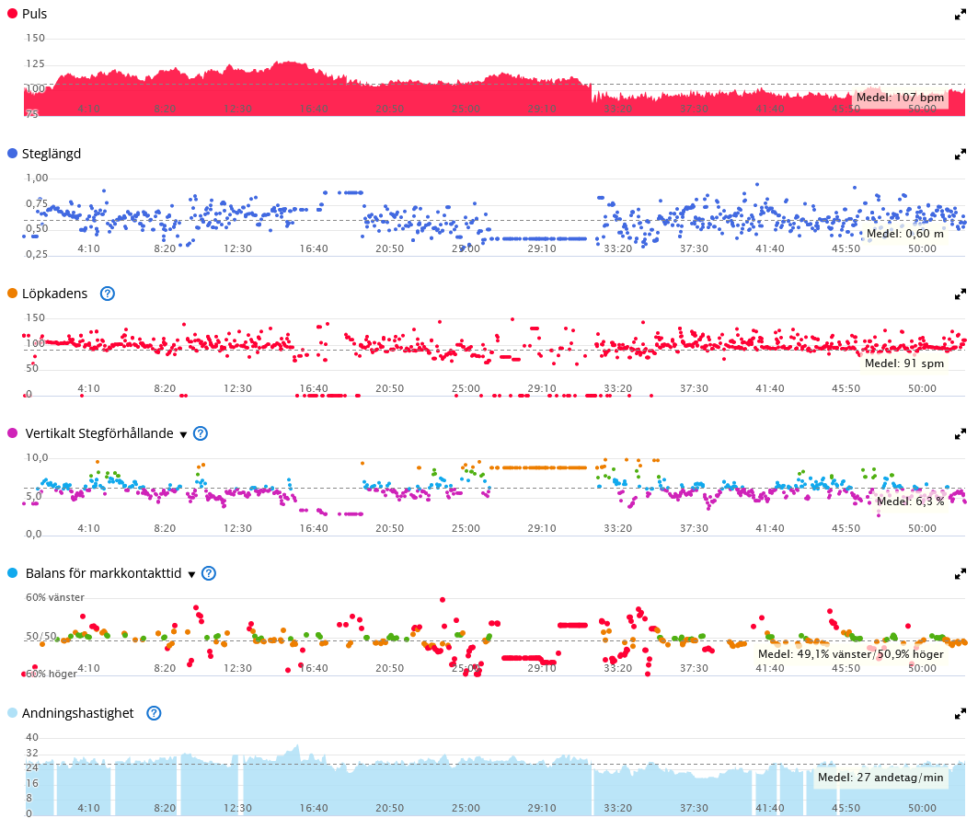Expand the Balans för markkontakttid chart
The height and width of the screenshot is (830, 978).
click(960, 573)
